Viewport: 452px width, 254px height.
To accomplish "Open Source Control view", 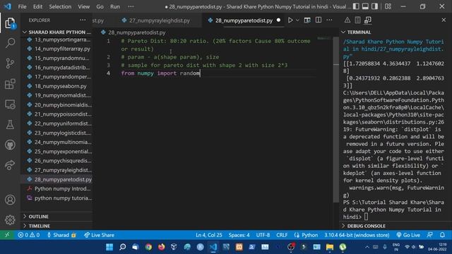I will click(10, 64).
